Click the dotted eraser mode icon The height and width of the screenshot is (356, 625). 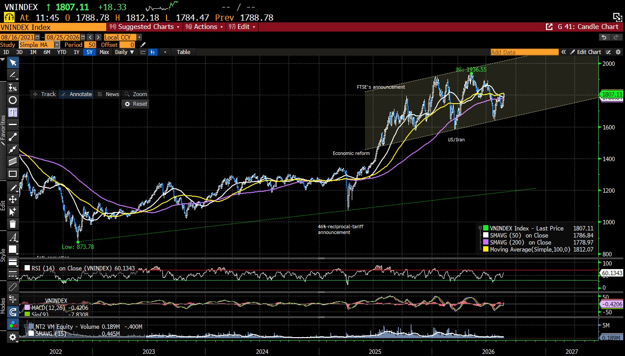point(13,287)
